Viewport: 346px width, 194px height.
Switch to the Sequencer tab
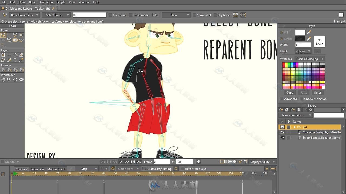[37, 169]
